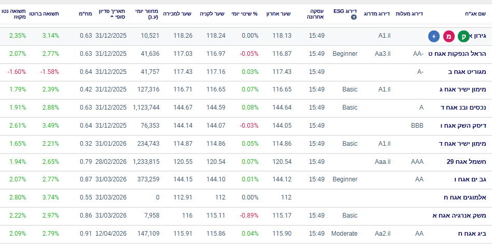Sort by שם אג"ח name header
Viewport: 492px width, 245px height.
pyautogui.click(x=475, y=14)
